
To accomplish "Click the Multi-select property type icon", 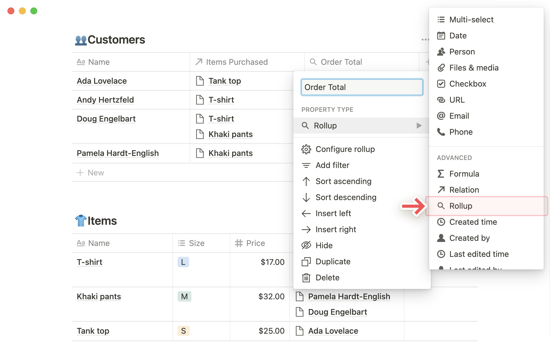I will coord(441,19).
